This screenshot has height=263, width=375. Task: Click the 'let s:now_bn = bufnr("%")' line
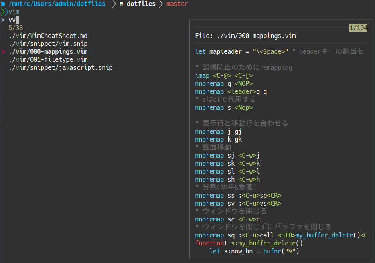[255, 251]
